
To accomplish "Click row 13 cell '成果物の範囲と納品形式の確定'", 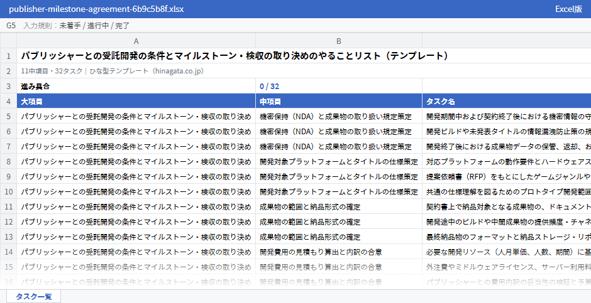I will pyautogui.click(x=339, y=237).
